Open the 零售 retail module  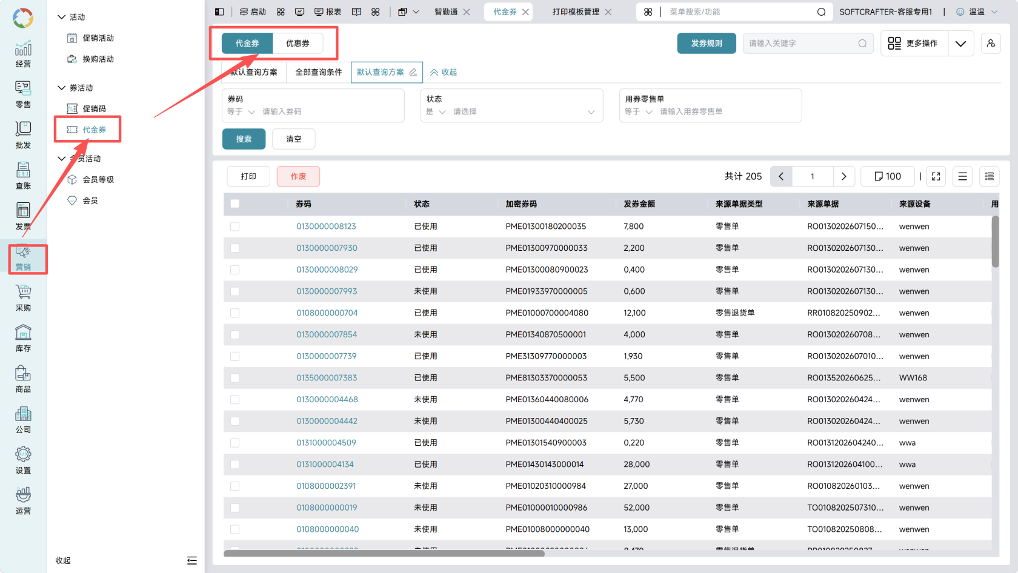pyautogui.click(x=23, y=94)
